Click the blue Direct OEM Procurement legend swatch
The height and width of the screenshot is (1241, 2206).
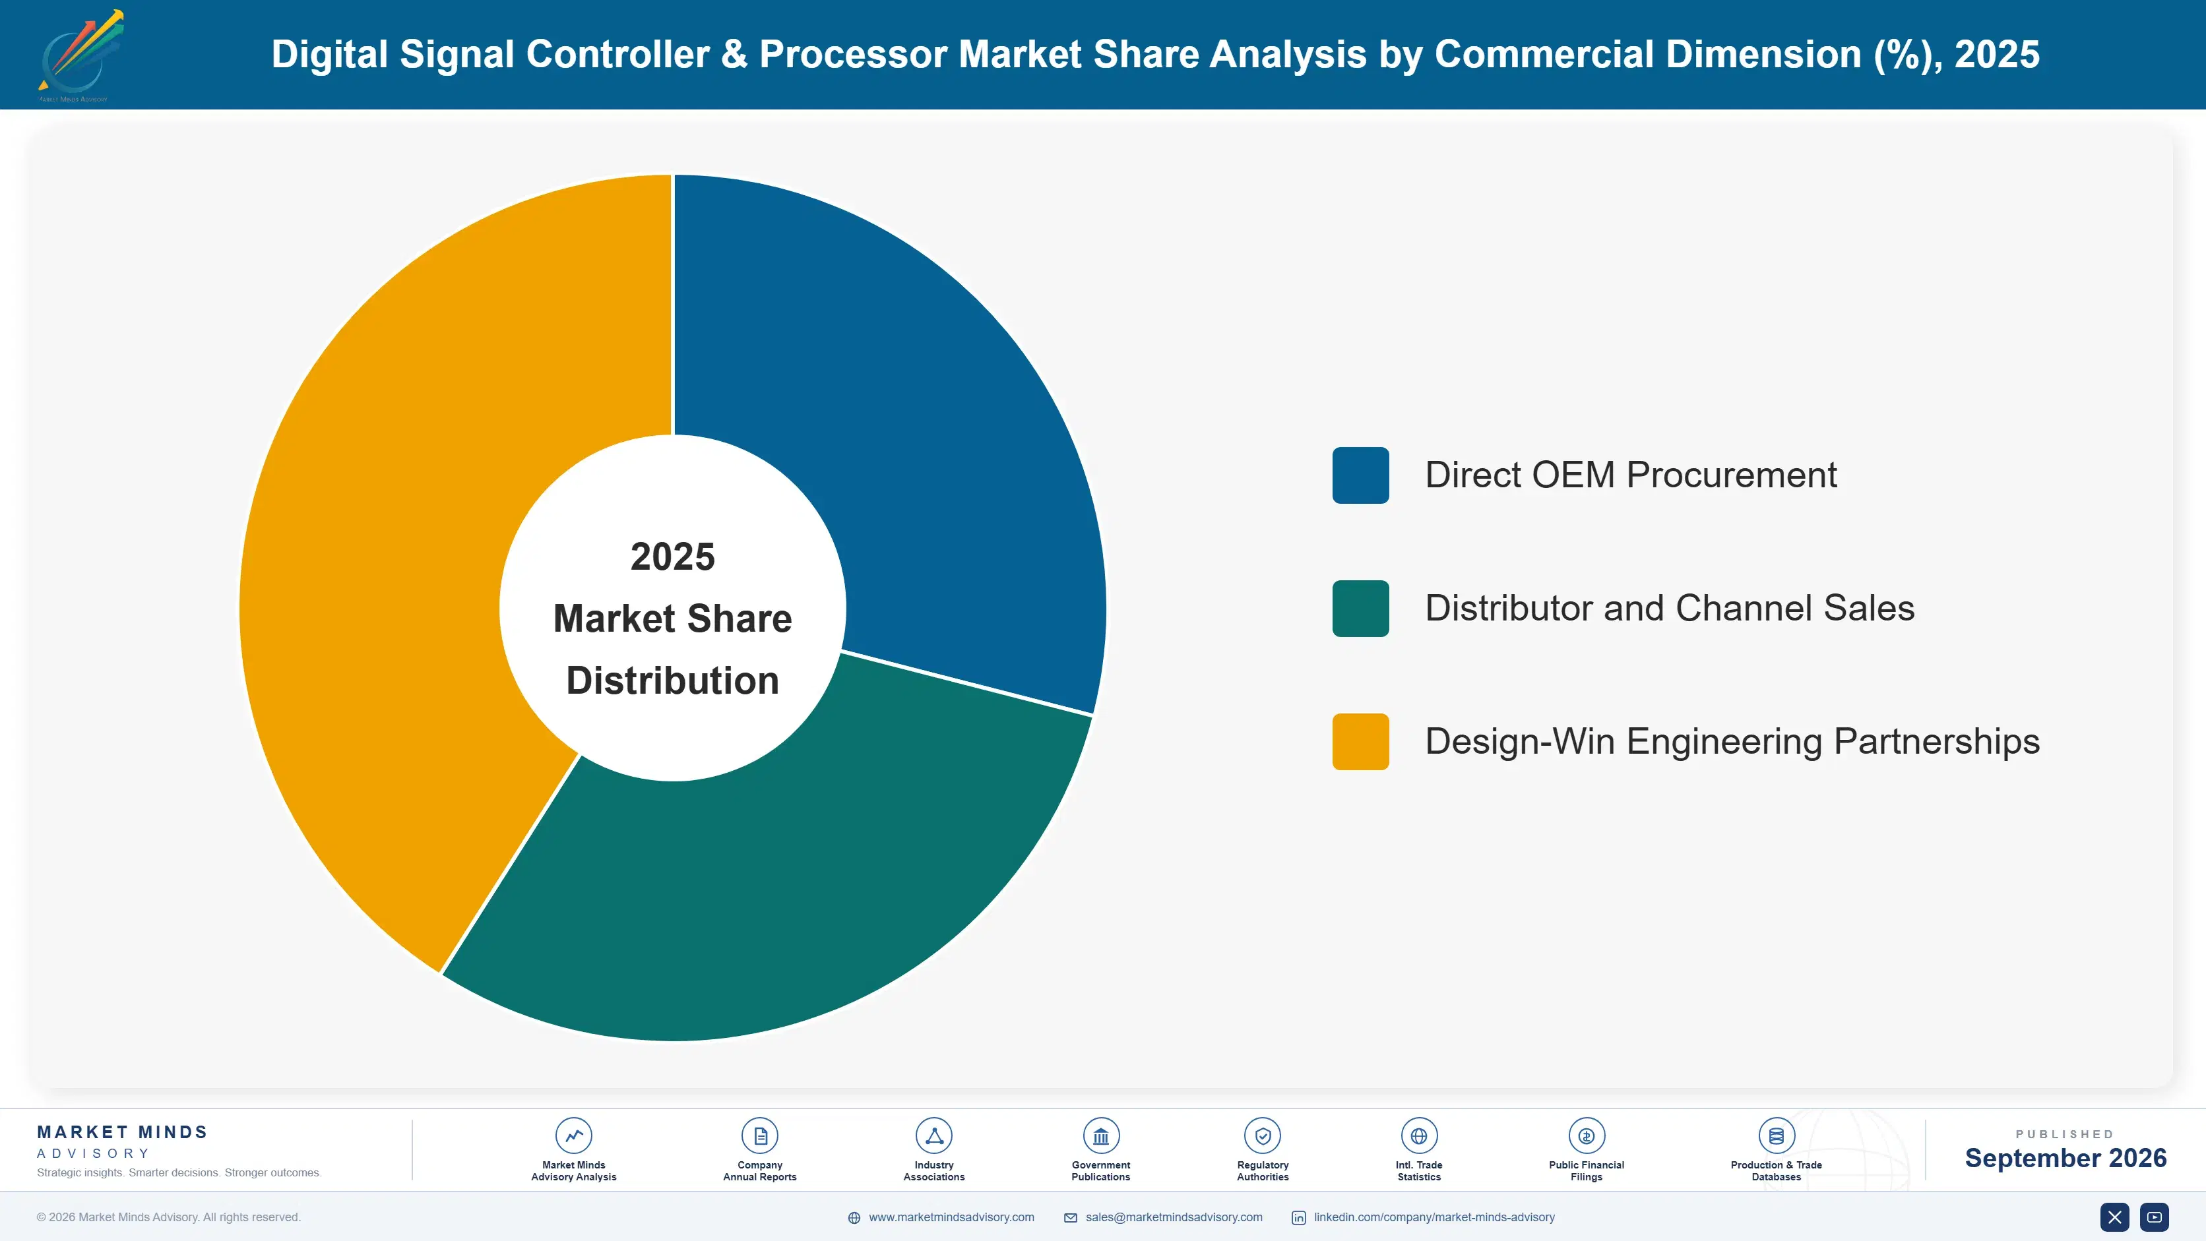tap(1360, 475)
